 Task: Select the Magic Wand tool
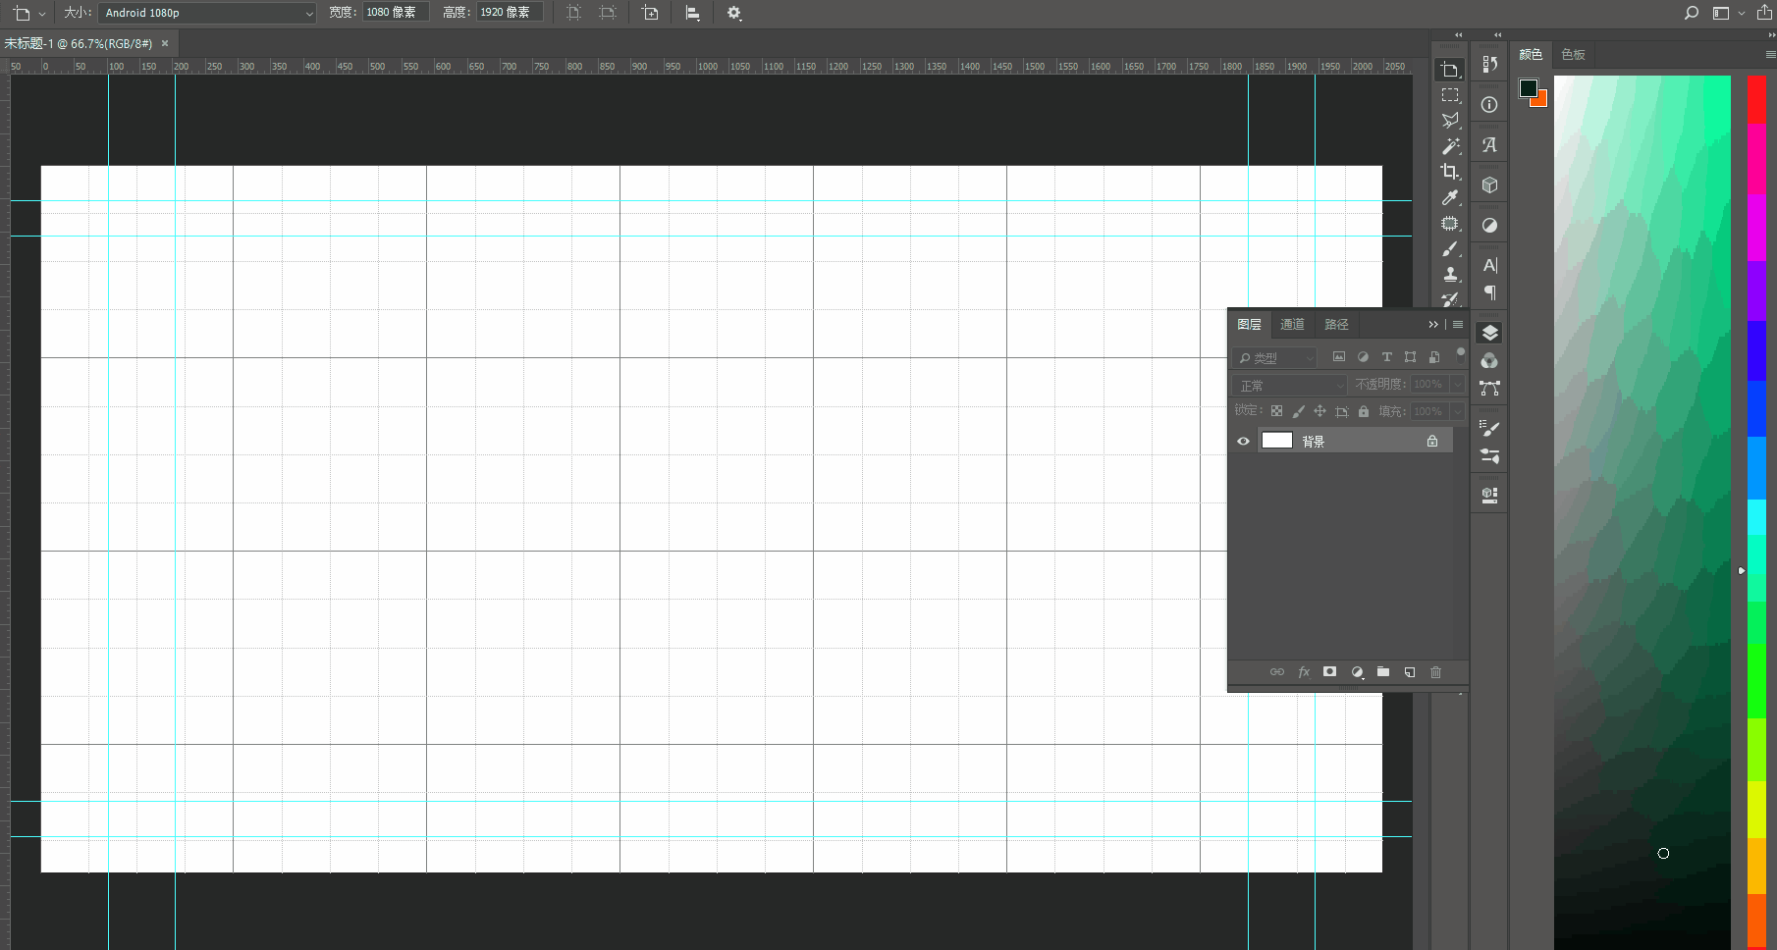click(x=1449, y=146)
